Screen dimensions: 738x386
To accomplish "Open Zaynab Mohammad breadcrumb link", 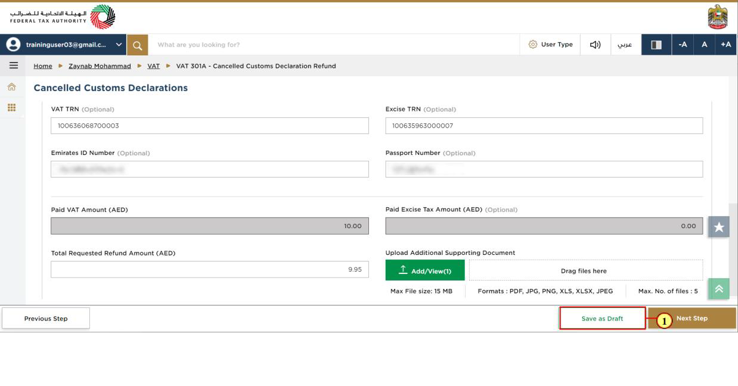I will point(100,66).
